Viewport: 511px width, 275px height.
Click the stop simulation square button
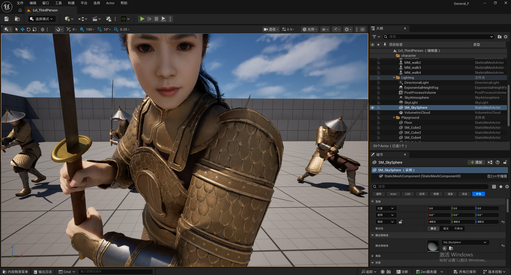pos(156,19)
